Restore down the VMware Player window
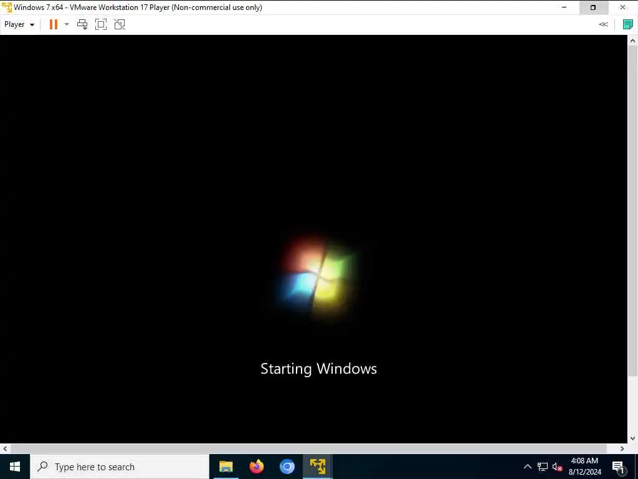This screenshot has width=638, height=479. click(593, 7)
